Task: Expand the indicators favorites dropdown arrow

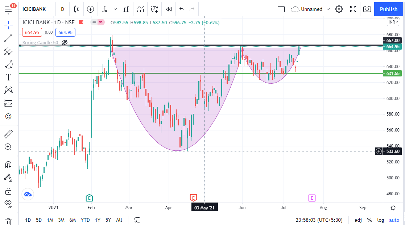Action: tap(115, 9)
